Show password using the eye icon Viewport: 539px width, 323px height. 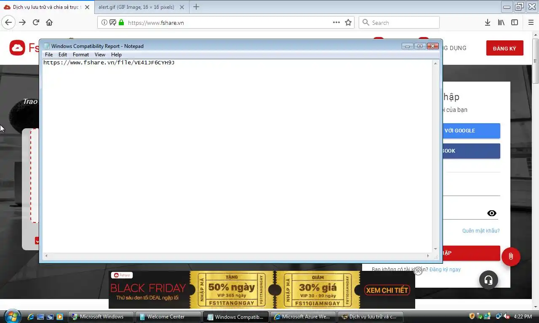tap(492, 213)
